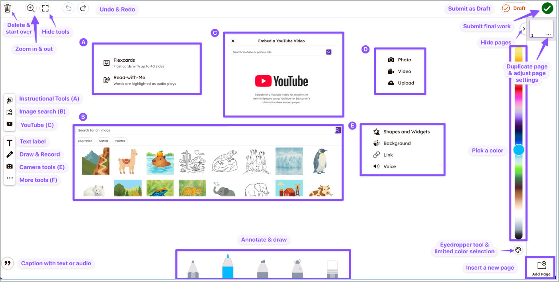Screen dimensions: 559x282
Task: Click the Add Page button
Action: 541,268
